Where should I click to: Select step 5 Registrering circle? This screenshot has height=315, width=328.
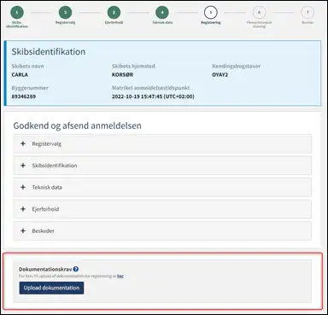211,12
